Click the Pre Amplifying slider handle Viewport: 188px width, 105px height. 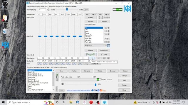tap(67, 9)
